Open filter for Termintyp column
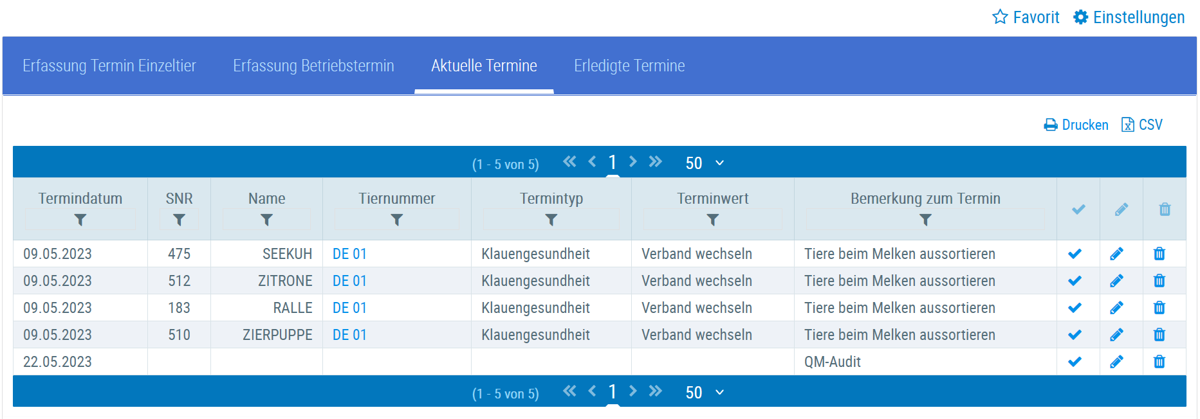This screenshot has width=1200, height=419. (x=551, y=220)
